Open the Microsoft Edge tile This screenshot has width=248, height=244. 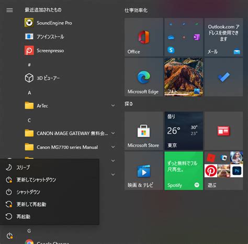144,77
